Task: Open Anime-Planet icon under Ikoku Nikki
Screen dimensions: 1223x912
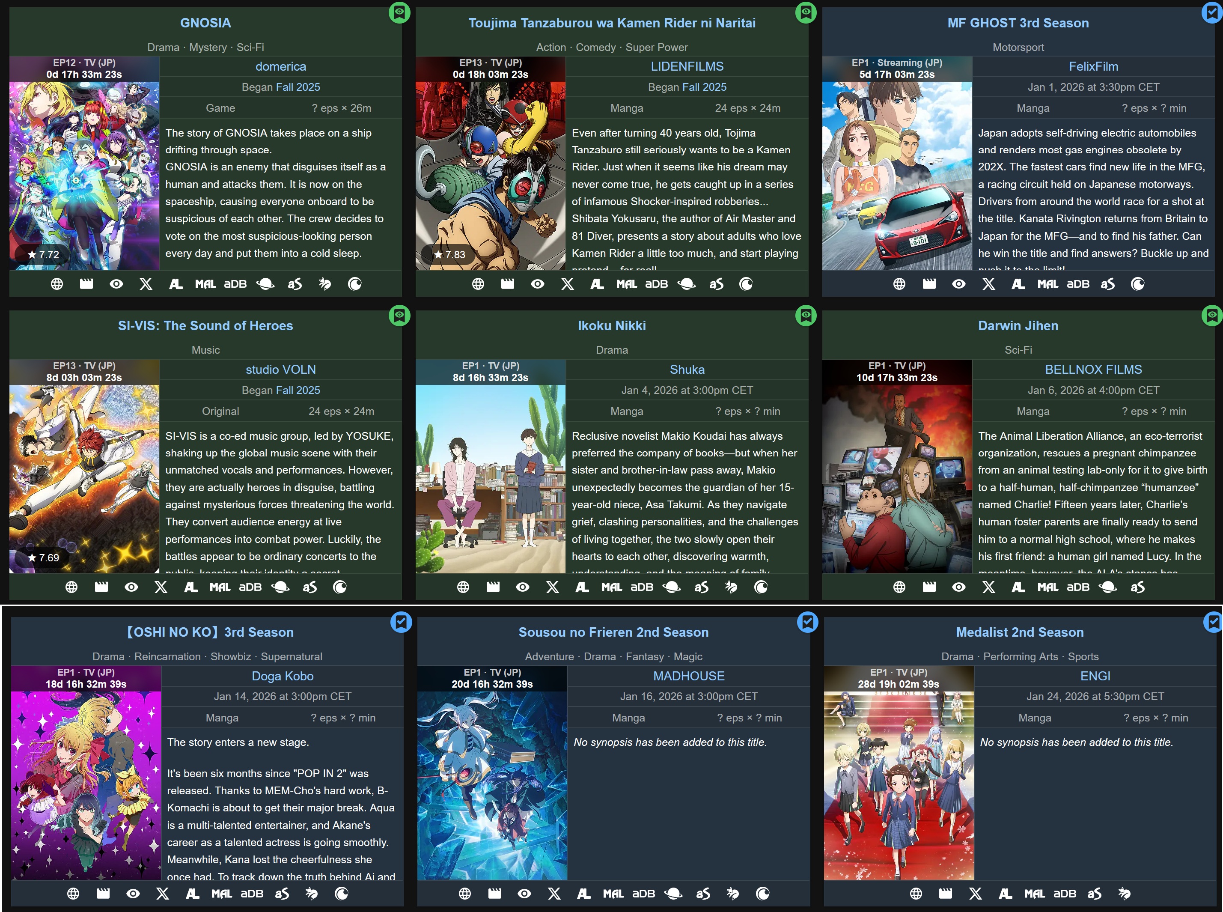Action: point(671,587)
